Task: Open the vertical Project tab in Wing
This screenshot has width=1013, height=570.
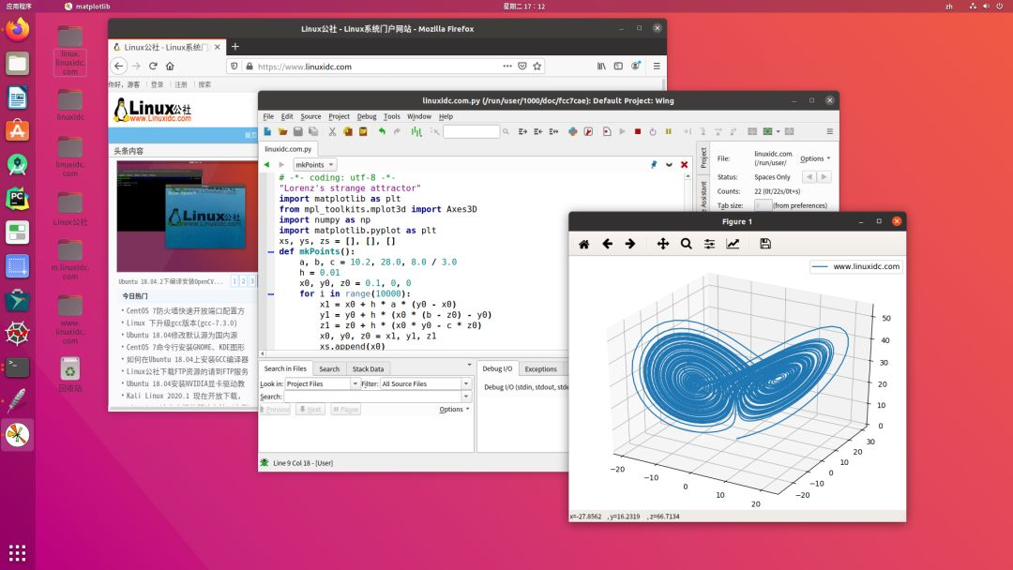Action: [703, 157]
